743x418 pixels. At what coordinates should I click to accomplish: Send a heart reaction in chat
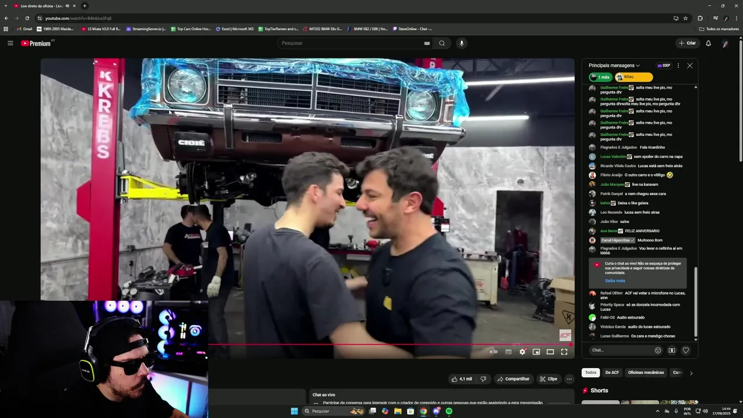coord(686,350)
